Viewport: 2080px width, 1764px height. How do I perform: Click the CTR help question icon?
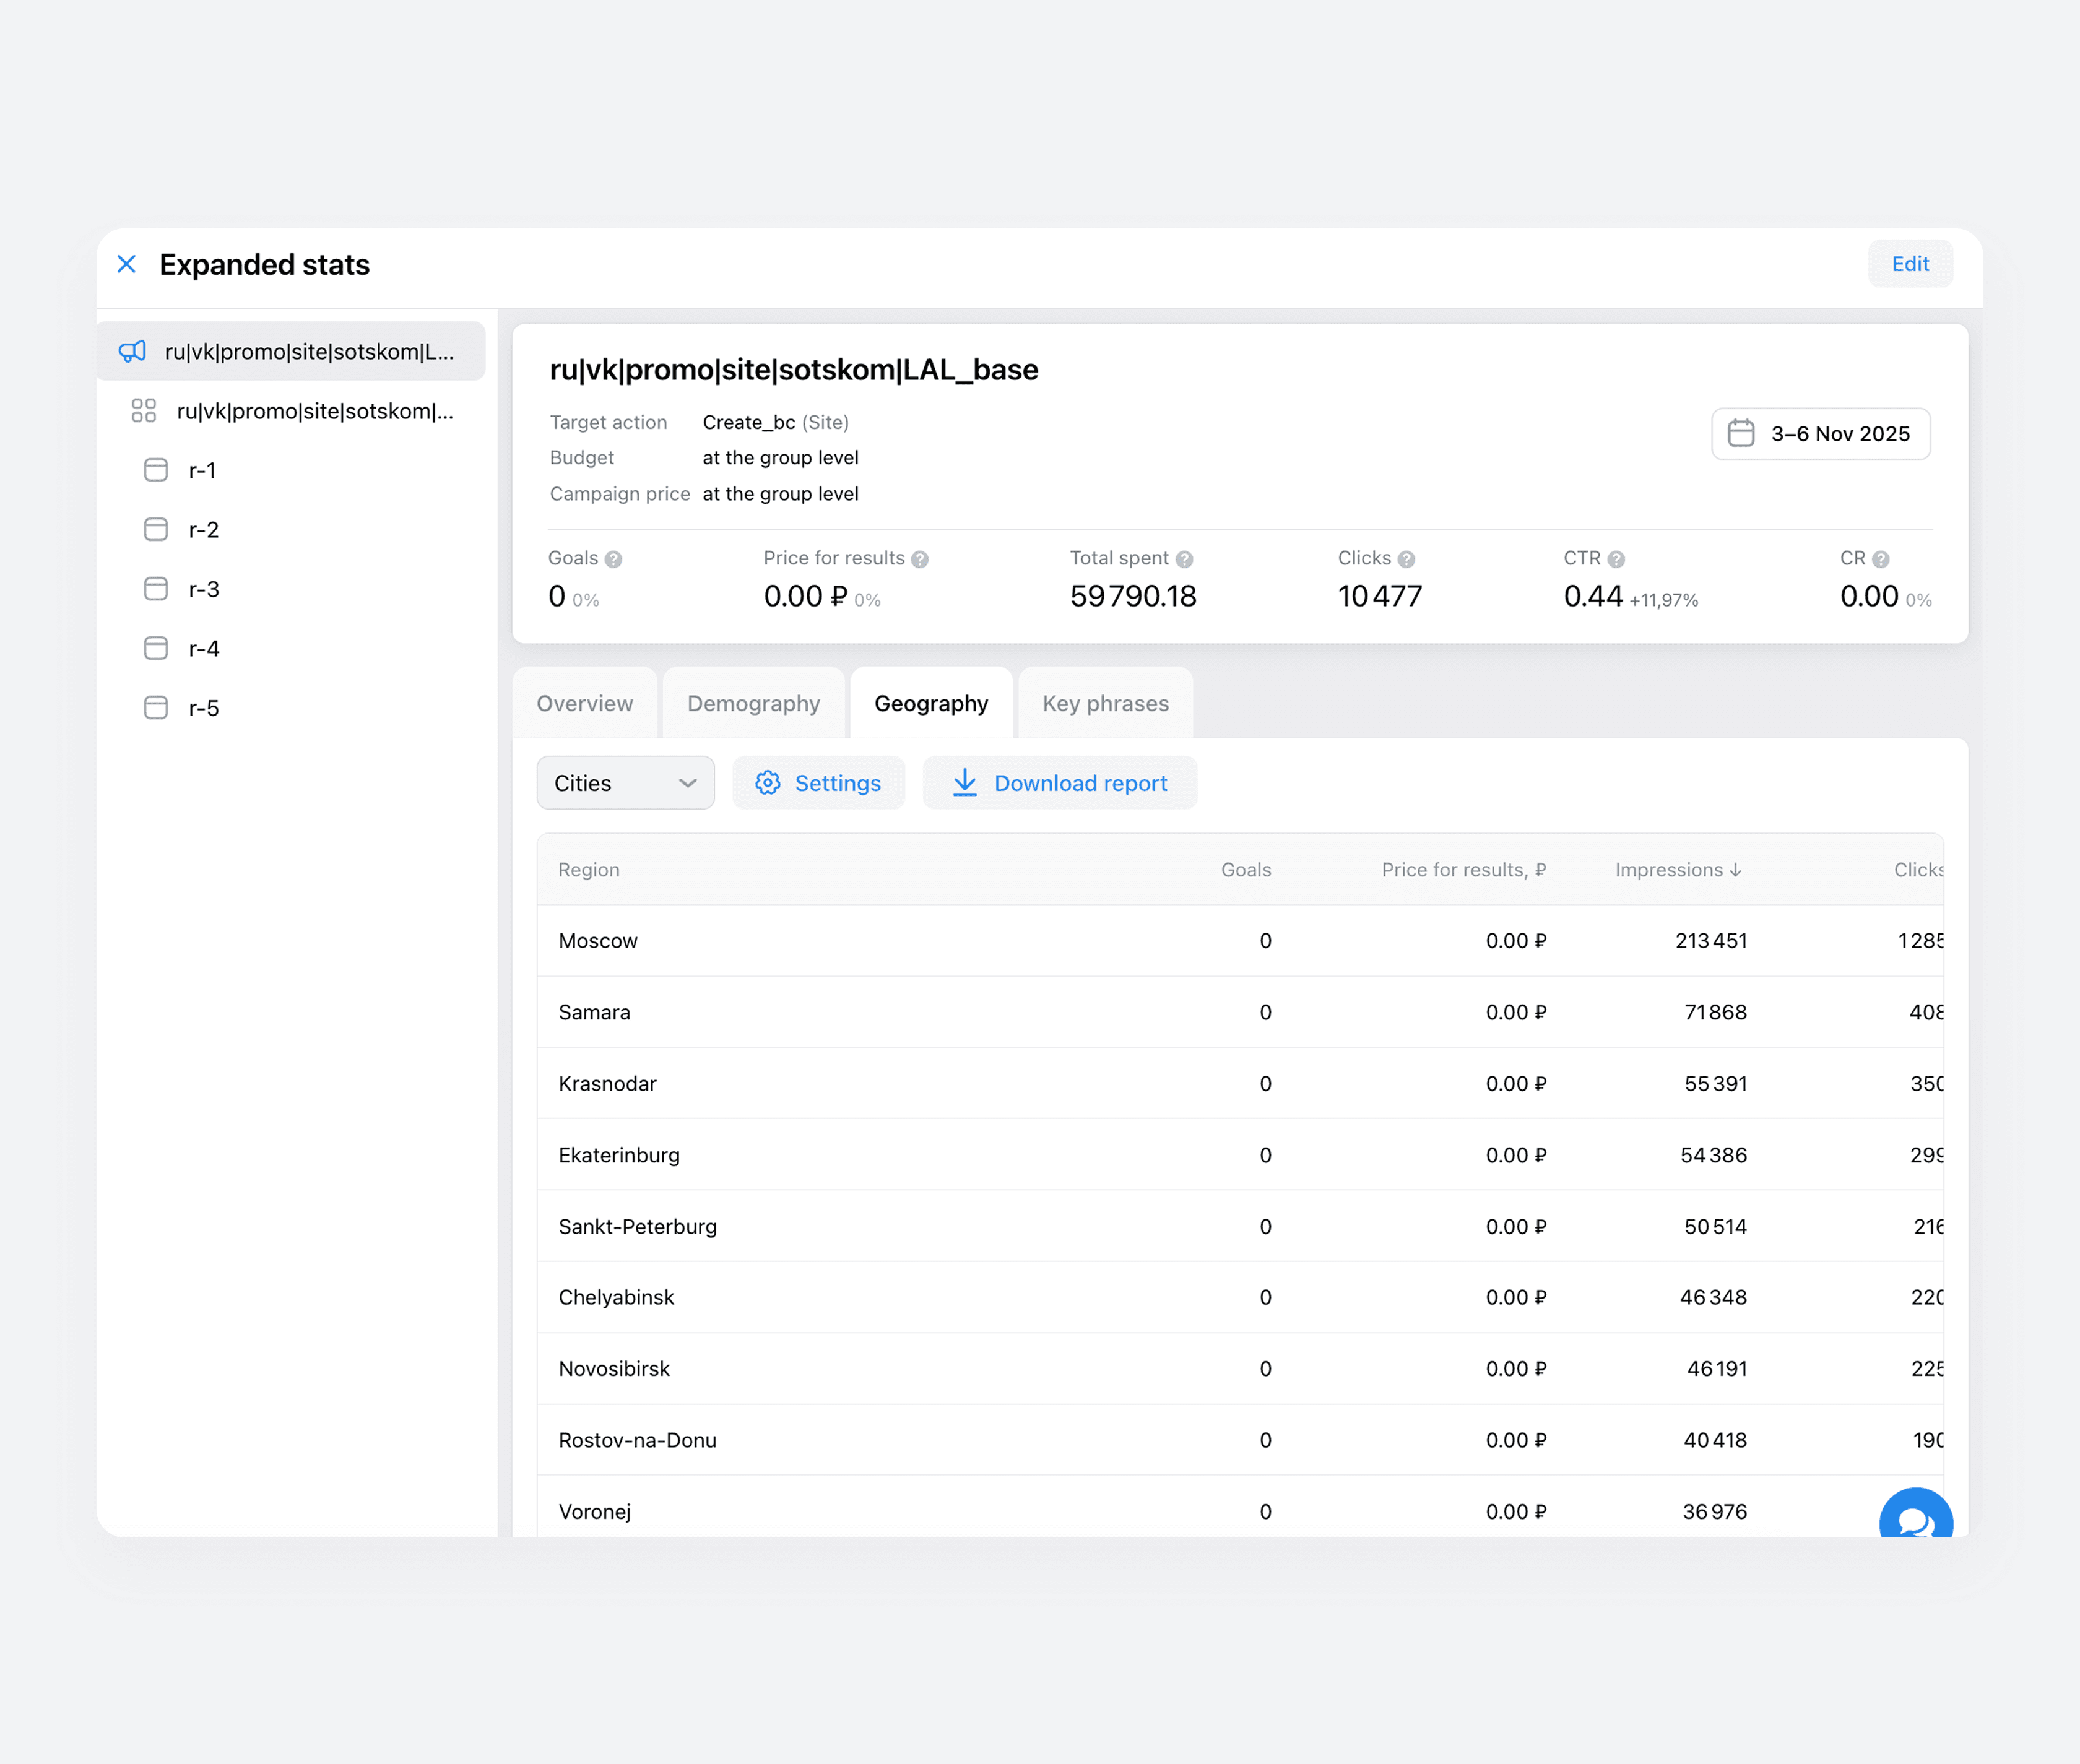(x=1616, y=560)
